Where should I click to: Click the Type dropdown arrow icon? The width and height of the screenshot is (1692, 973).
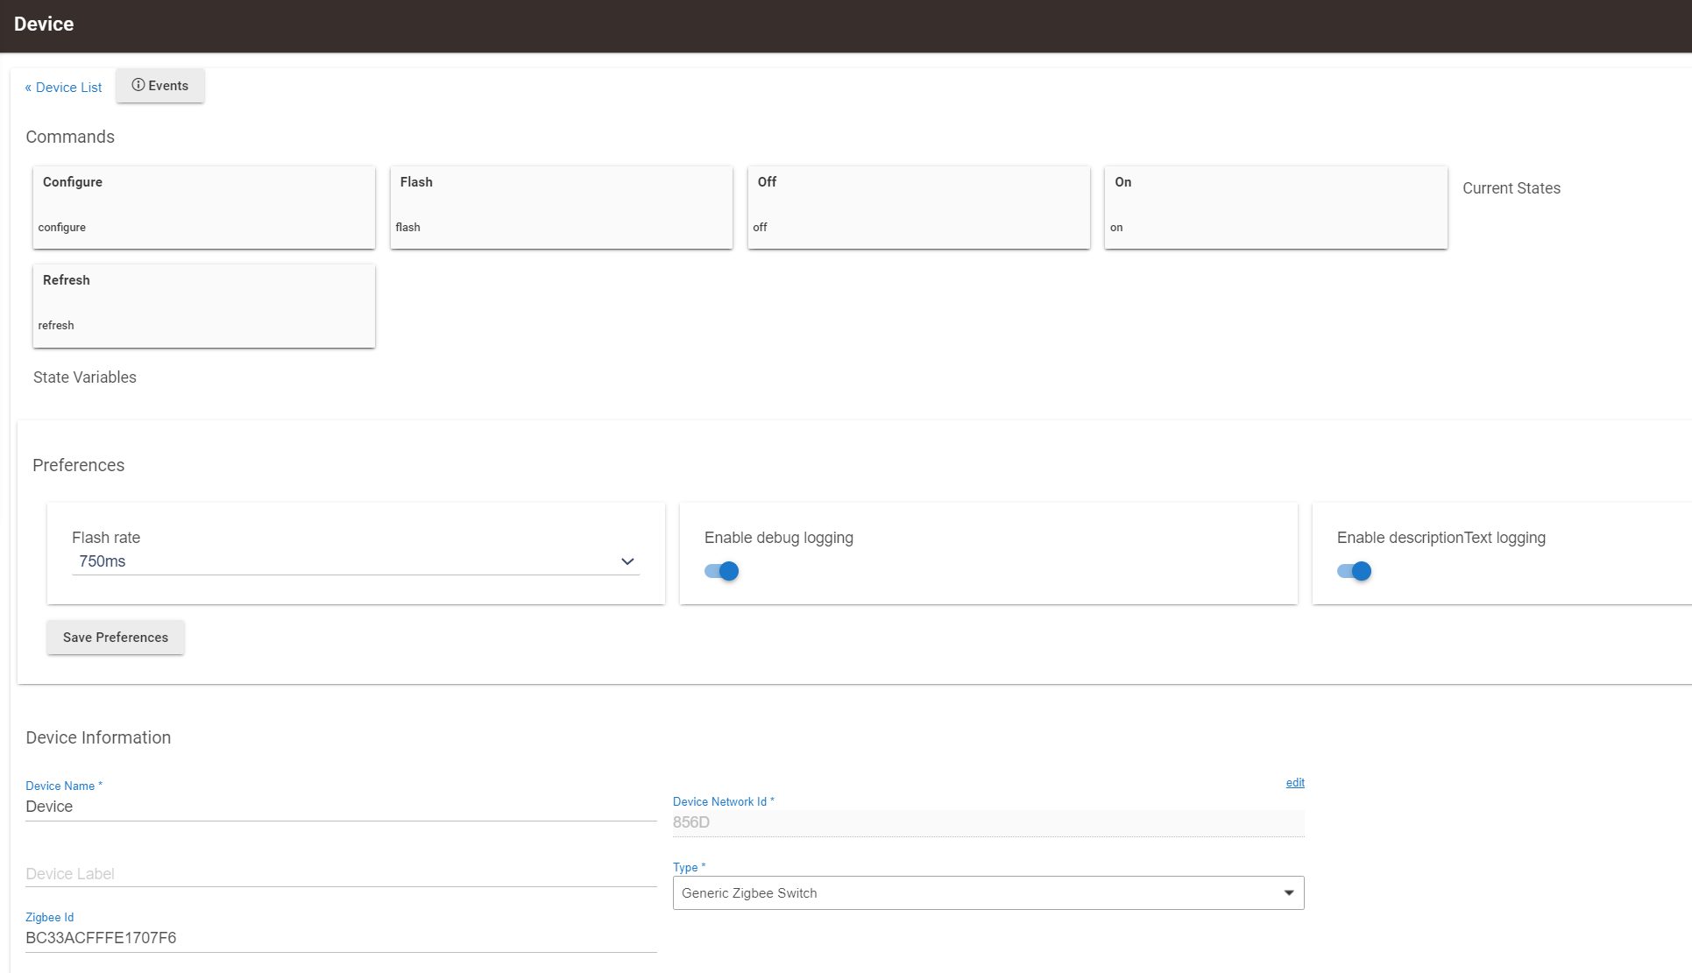point(1289,892)
